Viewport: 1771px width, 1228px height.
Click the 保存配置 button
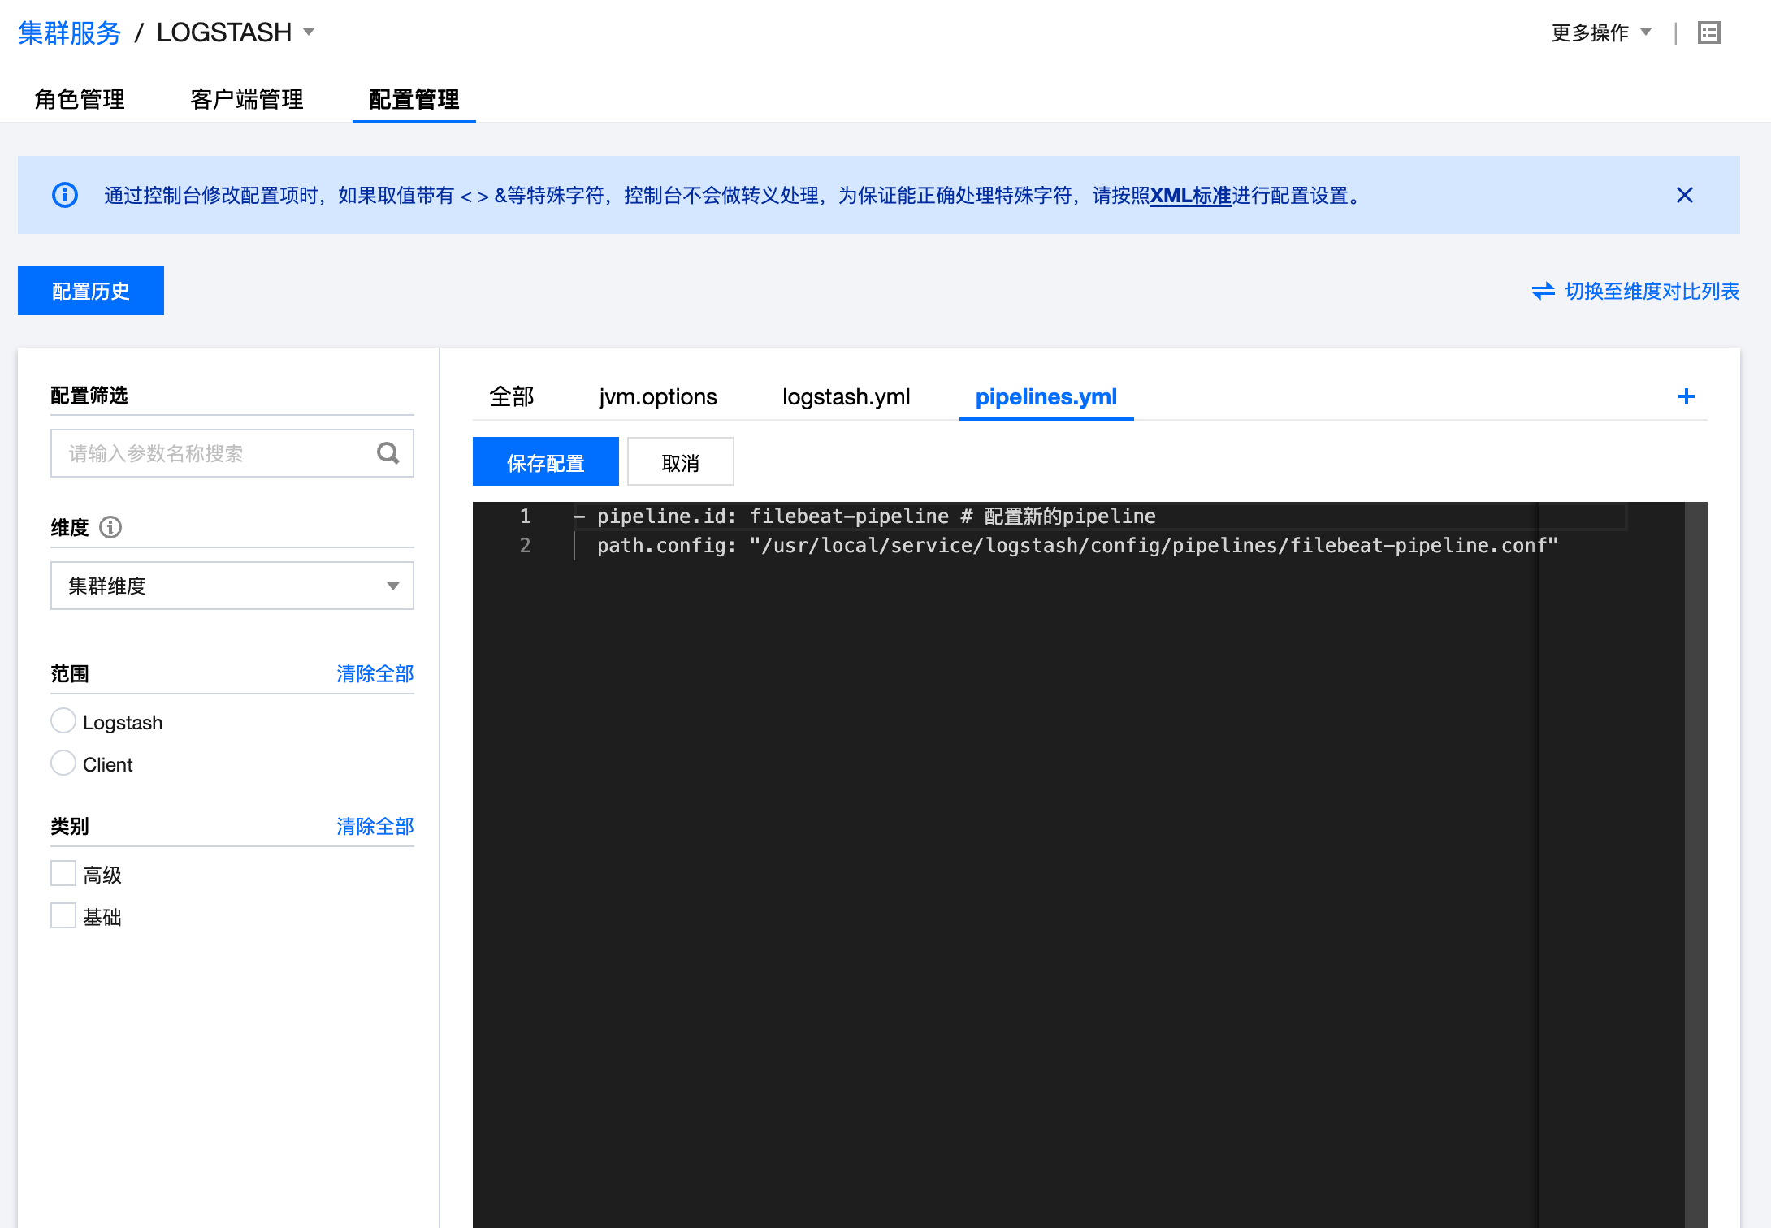coord(545,462)
